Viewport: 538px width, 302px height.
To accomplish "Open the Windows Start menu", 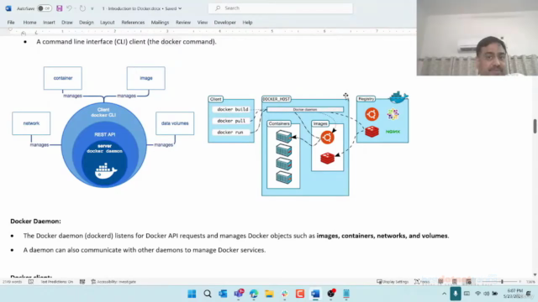I will (x=192, y=294).
